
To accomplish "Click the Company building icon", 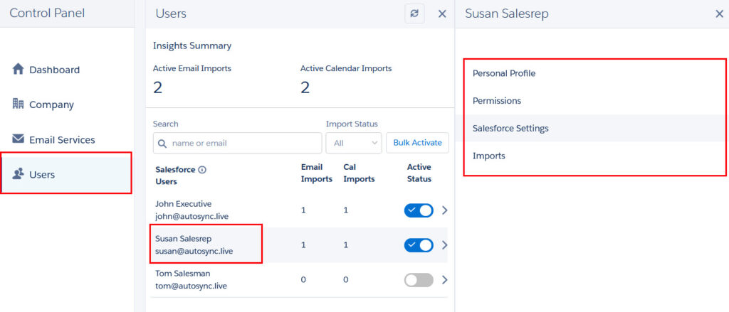I will tap(18, 104).
